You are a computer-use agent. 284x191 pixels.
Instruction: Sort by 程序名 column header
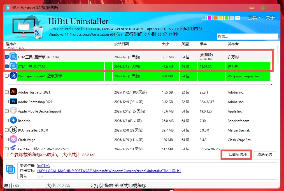[x=11, y=44]
